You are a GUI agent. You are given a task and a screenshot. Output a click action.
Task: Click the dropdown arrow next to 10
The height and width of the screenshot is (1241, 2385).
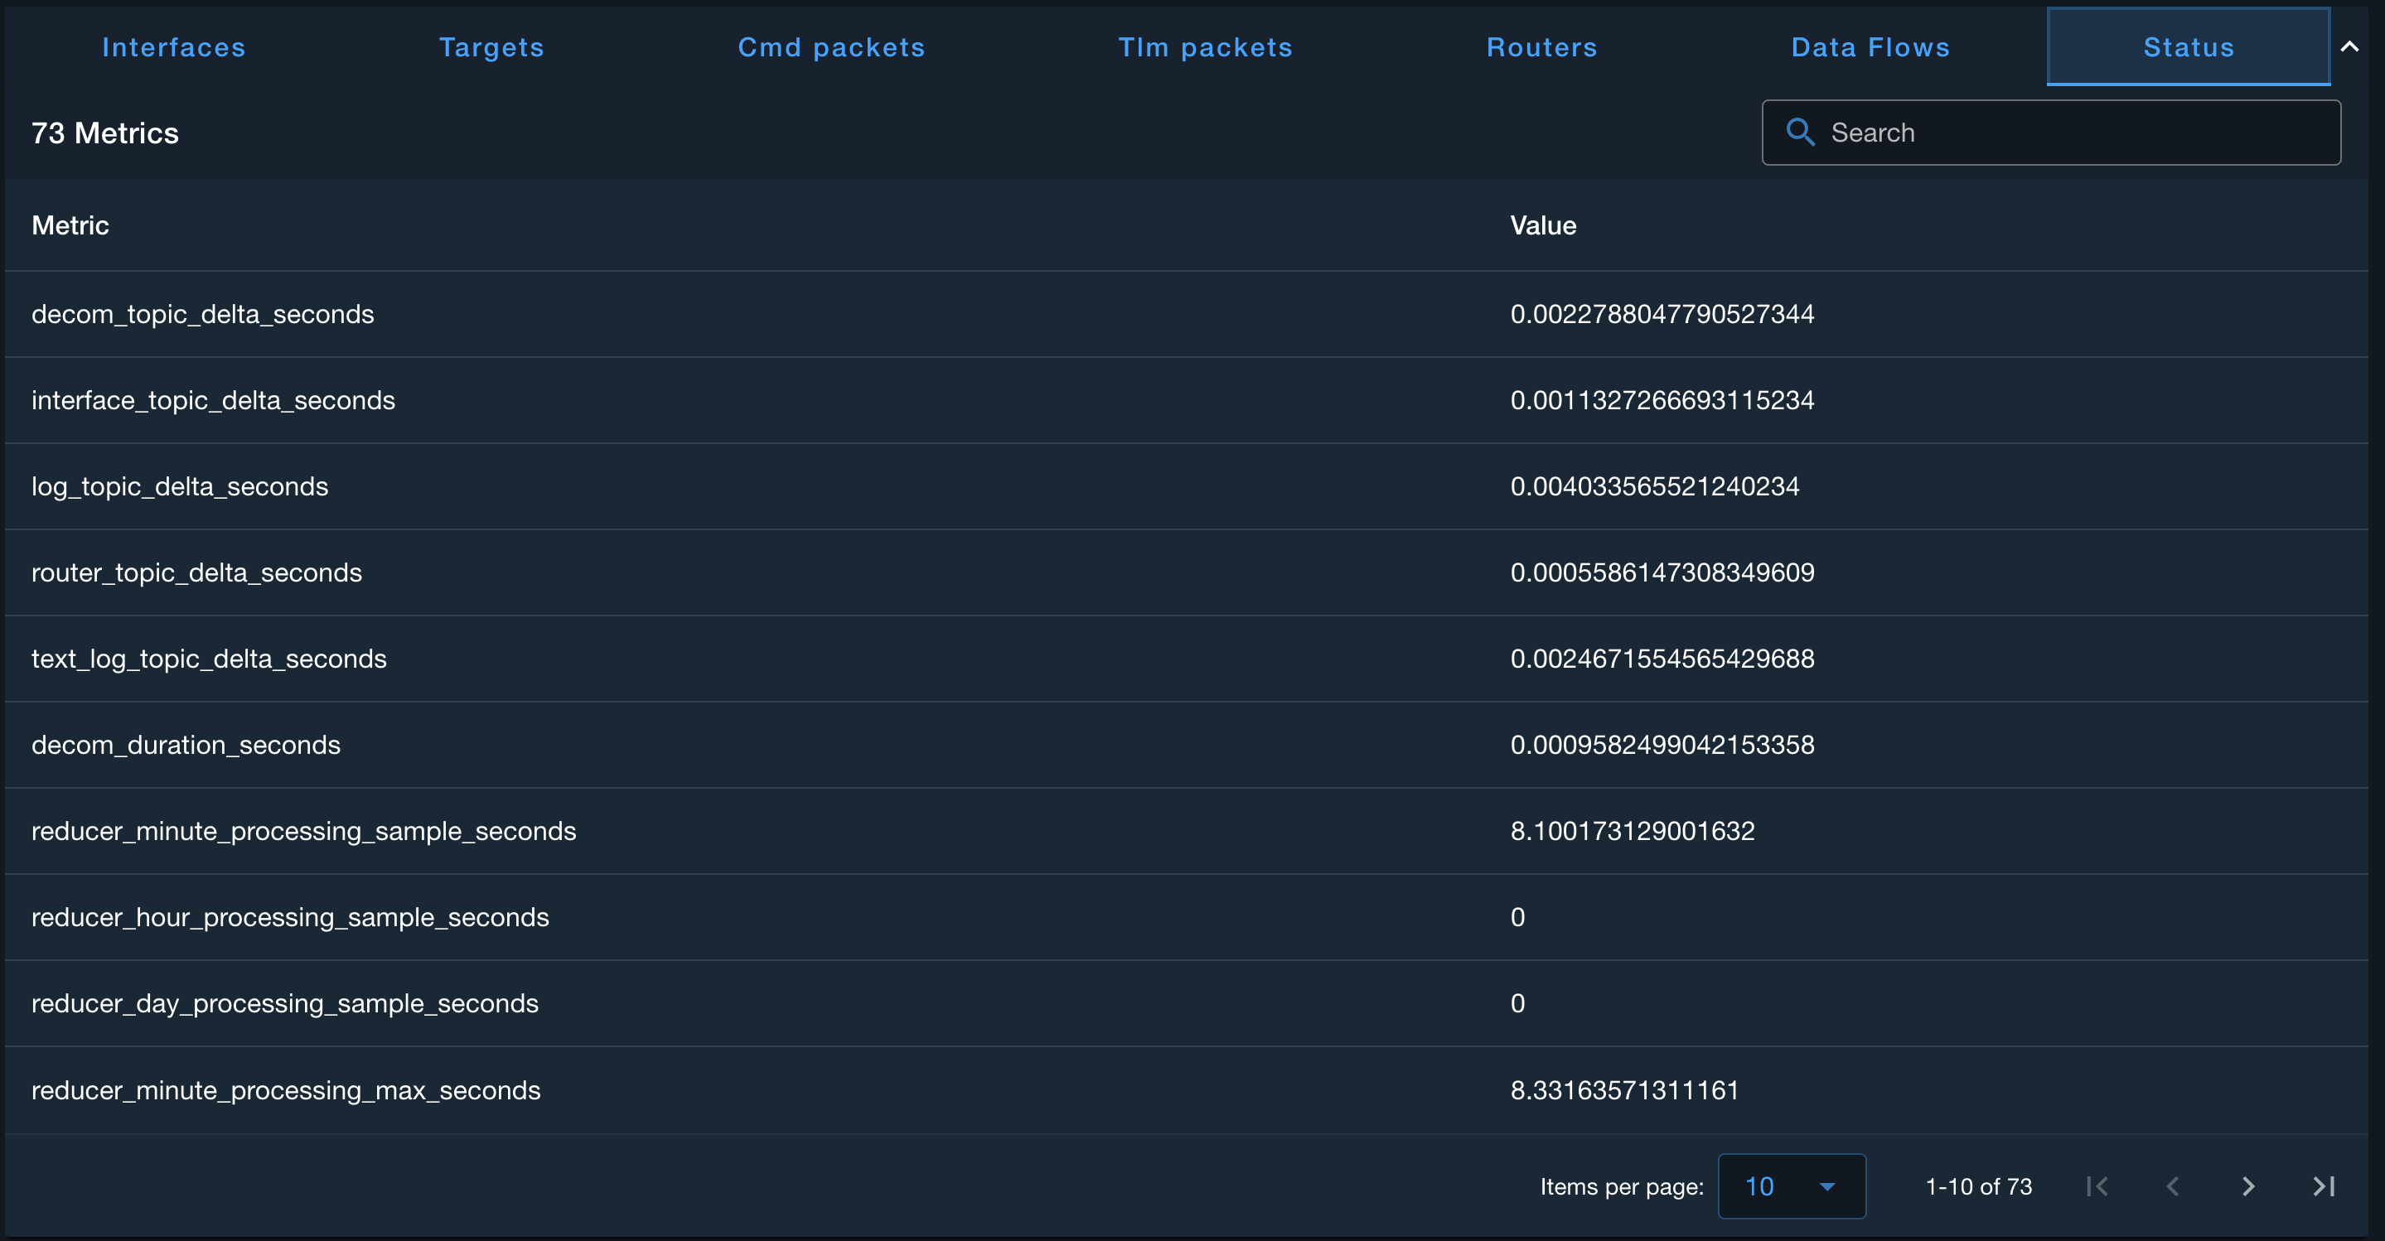click(x=1826, y=1186)
